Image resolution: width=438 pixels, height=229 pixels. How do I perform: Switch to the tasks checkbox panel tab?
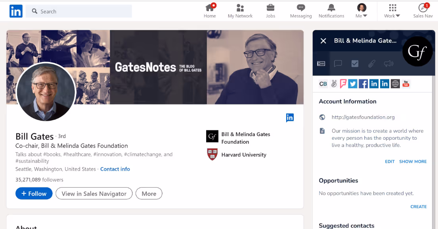355,64
